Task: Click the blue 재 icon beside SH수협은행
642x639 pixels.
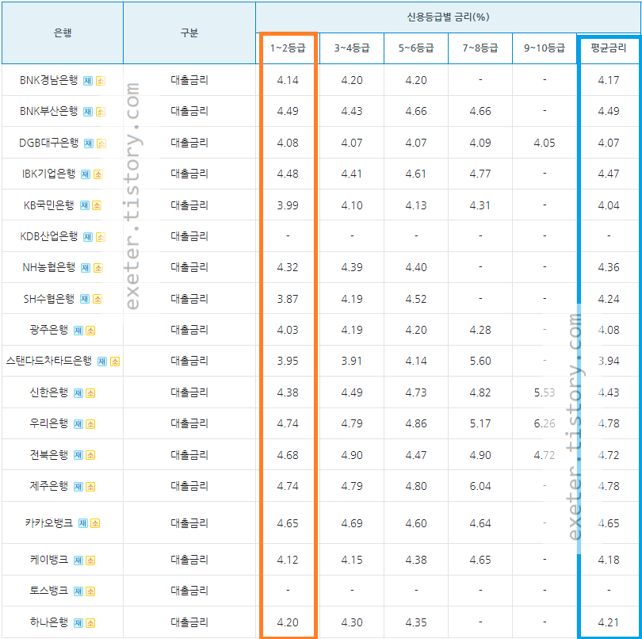Action: [84, 300]
